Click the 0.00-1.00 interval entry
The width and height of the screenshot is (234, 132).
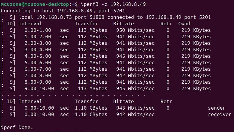(38, 30)
